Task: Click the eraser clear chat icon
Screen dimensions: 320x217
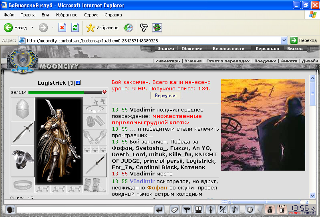Action: click(x=174, y=210)
